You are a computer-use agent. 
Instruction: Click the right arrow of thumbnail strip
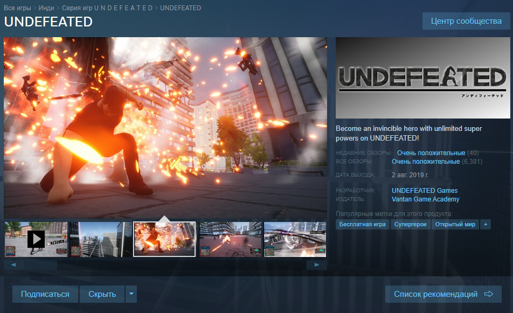click(x=317, y=265)
